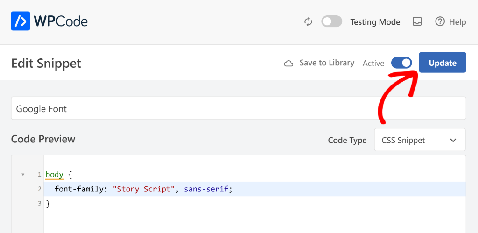Click the Google Font title field
478x233 pixels.
point(239,108)
